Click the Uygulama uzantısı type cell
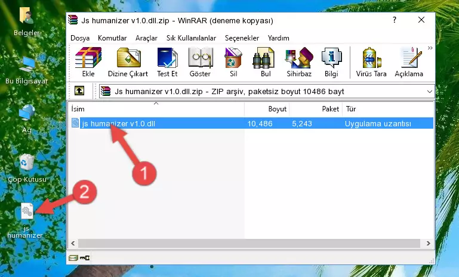Screen dimensions: 459x277 tap(378, 123)
